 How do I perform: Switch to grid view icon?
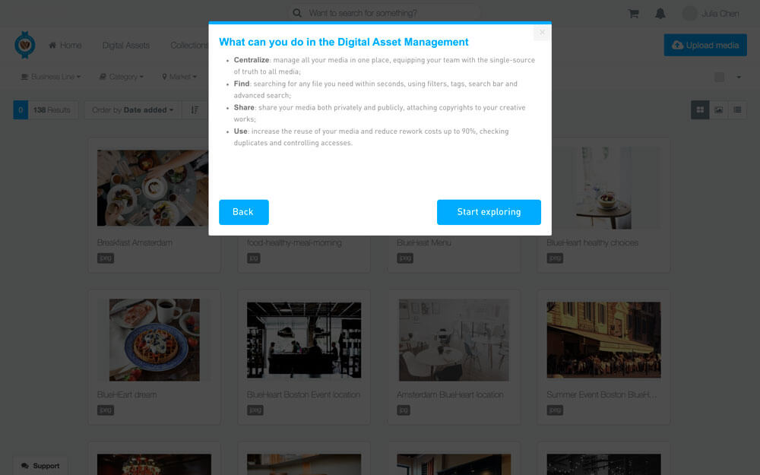pos(700,110)
